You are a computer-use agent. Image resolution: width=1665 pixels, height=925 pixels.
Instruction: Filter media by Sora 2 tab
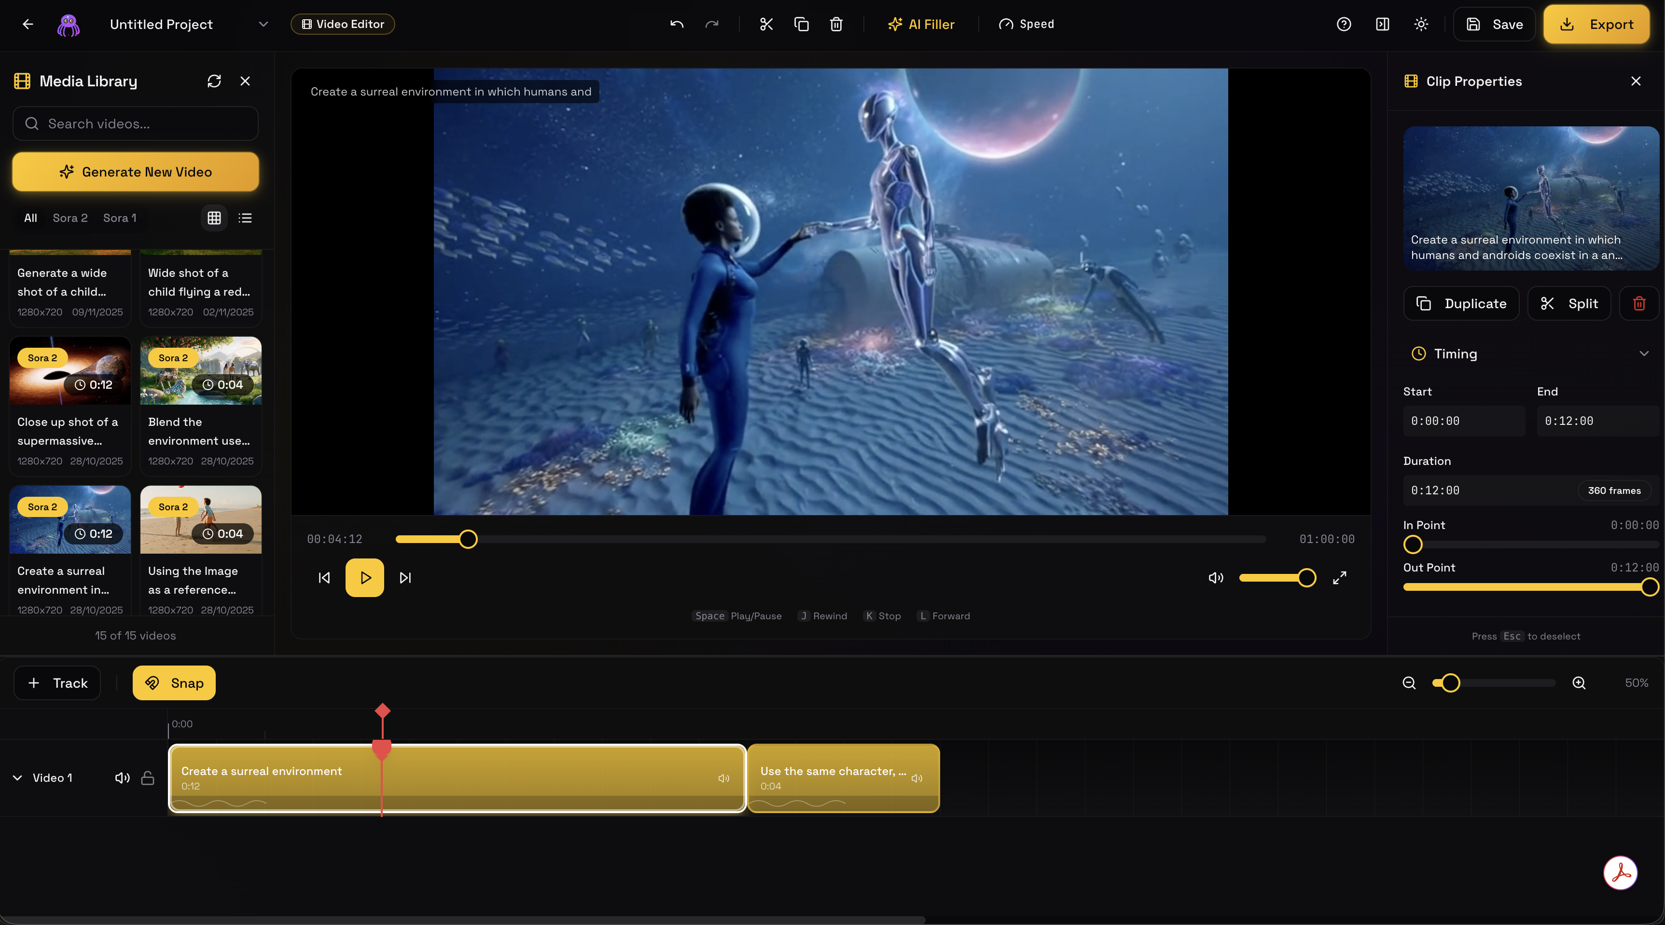[70, 218]
